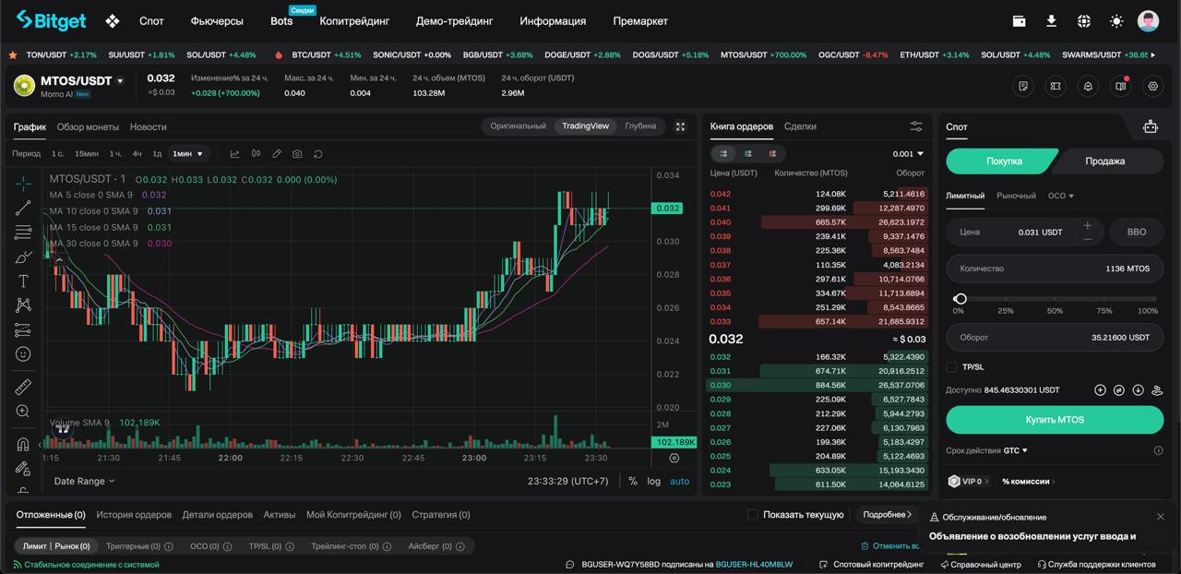1181x574 pixels.
Task: Open the user avatar profile
Action: (1148, 20)
